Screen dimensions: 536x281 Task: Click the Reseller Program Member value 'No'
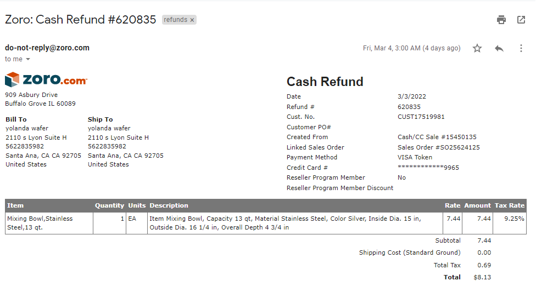[401, 177]
